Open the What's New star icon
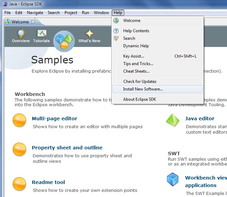Viewport: 227px width, 197px height. (89, 34)
